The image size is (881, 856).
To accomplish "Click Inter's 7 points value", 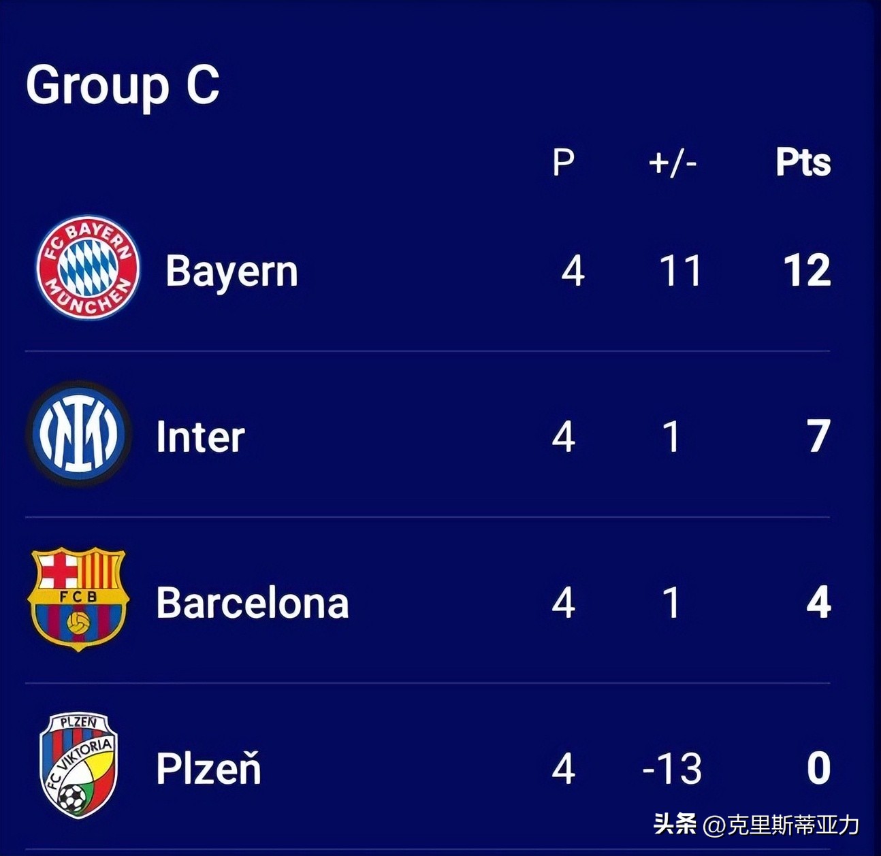I will click(x=818, y=437).
